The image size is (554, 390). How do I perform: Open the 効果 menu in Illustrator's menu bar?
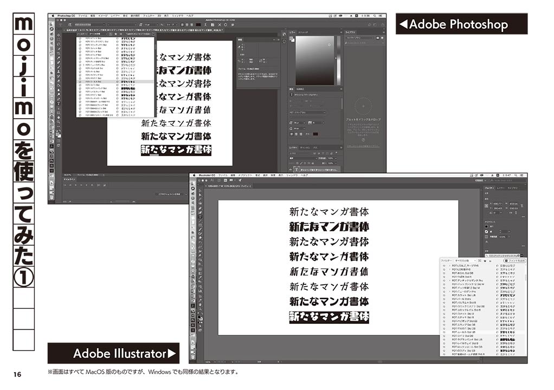click(273, 175)
